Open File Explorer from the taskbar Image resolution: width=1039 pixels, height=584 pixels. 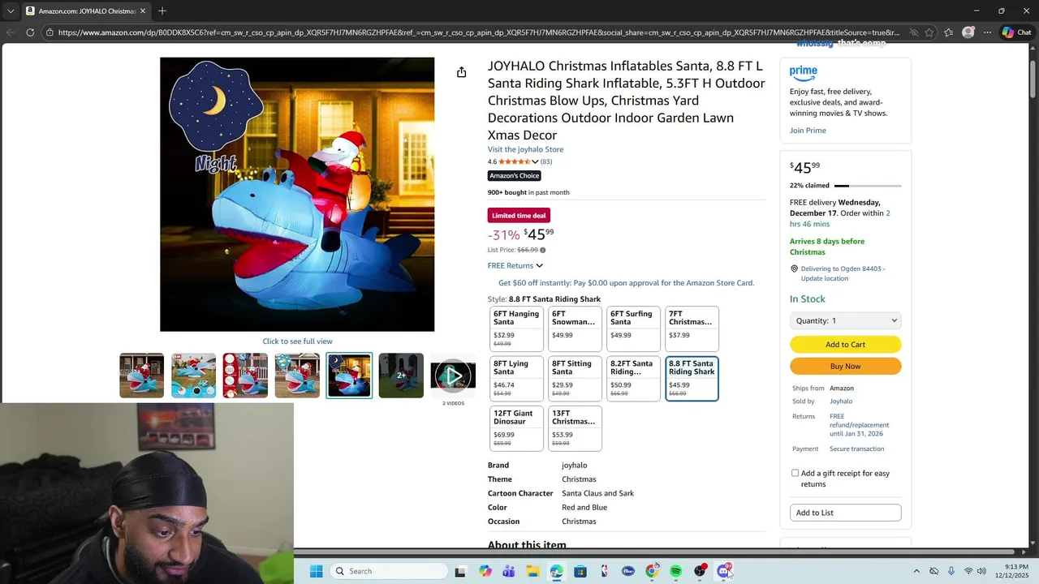[x=532, y=571]
